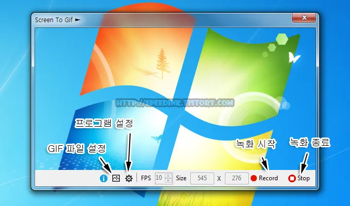Start recording with Record button
This screenshot has height=206, width=350.
point(264,178)
